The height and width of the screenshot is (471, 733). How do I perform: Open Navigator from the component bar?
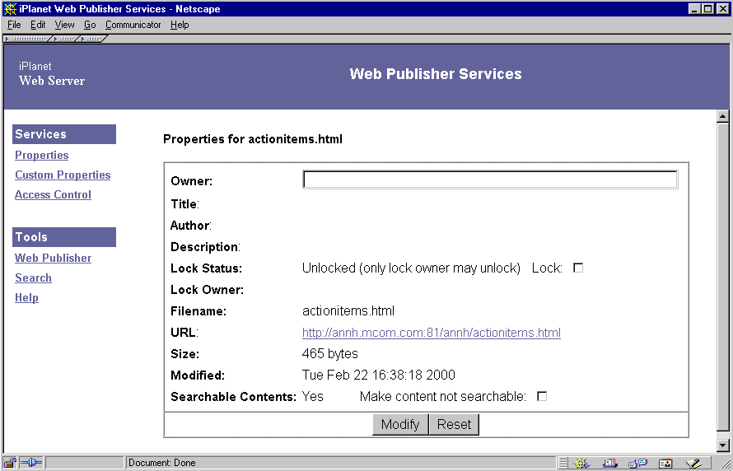coord(581,463)
